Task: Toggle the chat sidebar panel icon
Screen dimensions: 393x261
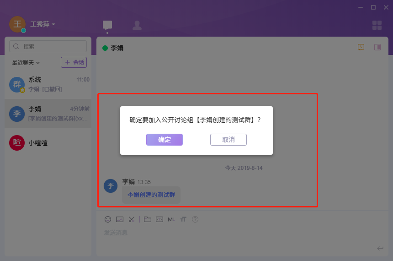Action: click(x=377, y=47)
